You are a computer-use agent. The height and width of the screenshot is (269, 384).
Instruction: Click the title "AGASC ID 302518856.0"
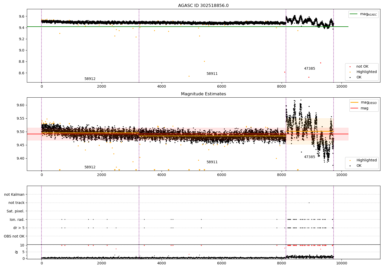coord(203,6)
